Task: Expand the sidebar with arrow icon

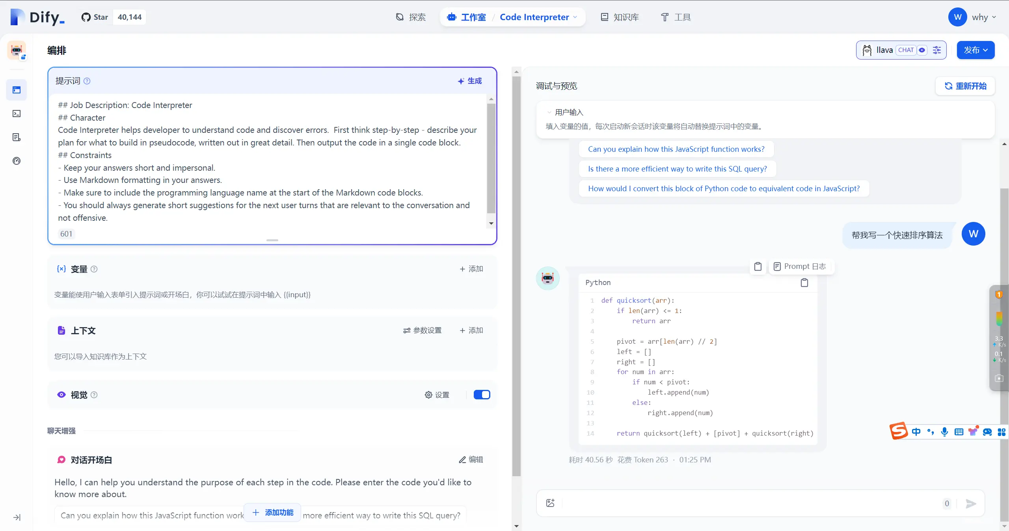Action: coord(17,517)
